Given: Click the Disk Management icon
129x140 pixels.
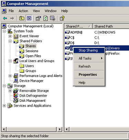Looking at the screenshot, I should (x=16, y=101).
